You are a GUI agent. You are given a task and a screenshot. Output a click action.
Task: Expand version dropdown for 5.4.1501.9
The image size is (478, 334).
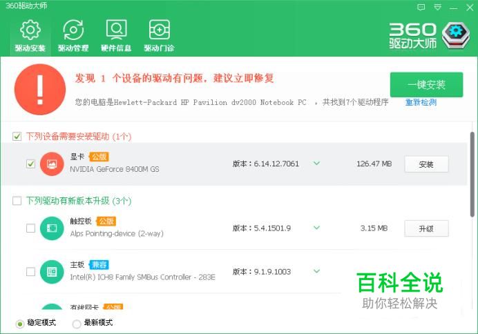tap(317, 228)
